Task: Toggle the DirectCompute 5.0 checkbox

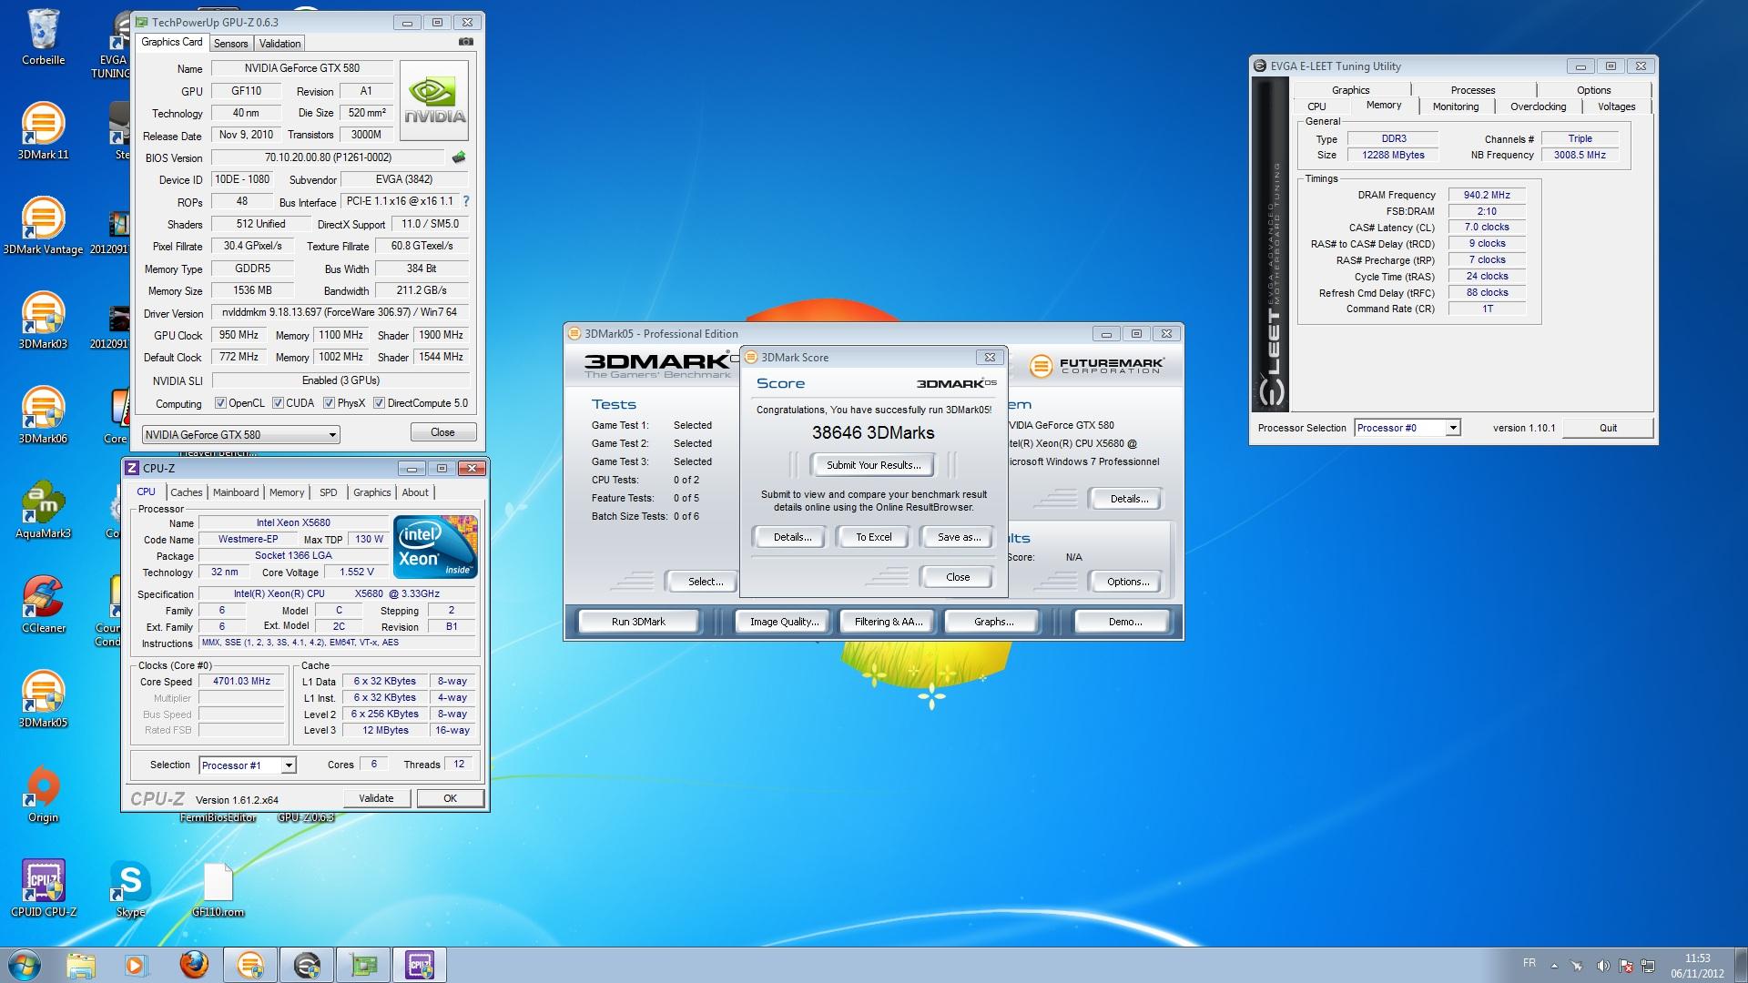Action: pyautogui.click(x=379, y=403)
